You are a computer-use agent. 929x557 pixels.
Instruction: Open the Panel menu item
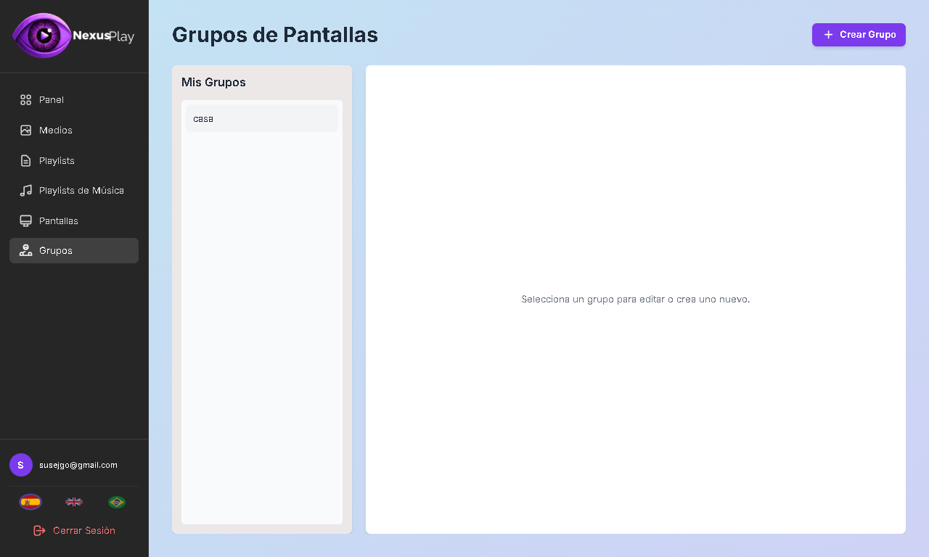[74, 100]
